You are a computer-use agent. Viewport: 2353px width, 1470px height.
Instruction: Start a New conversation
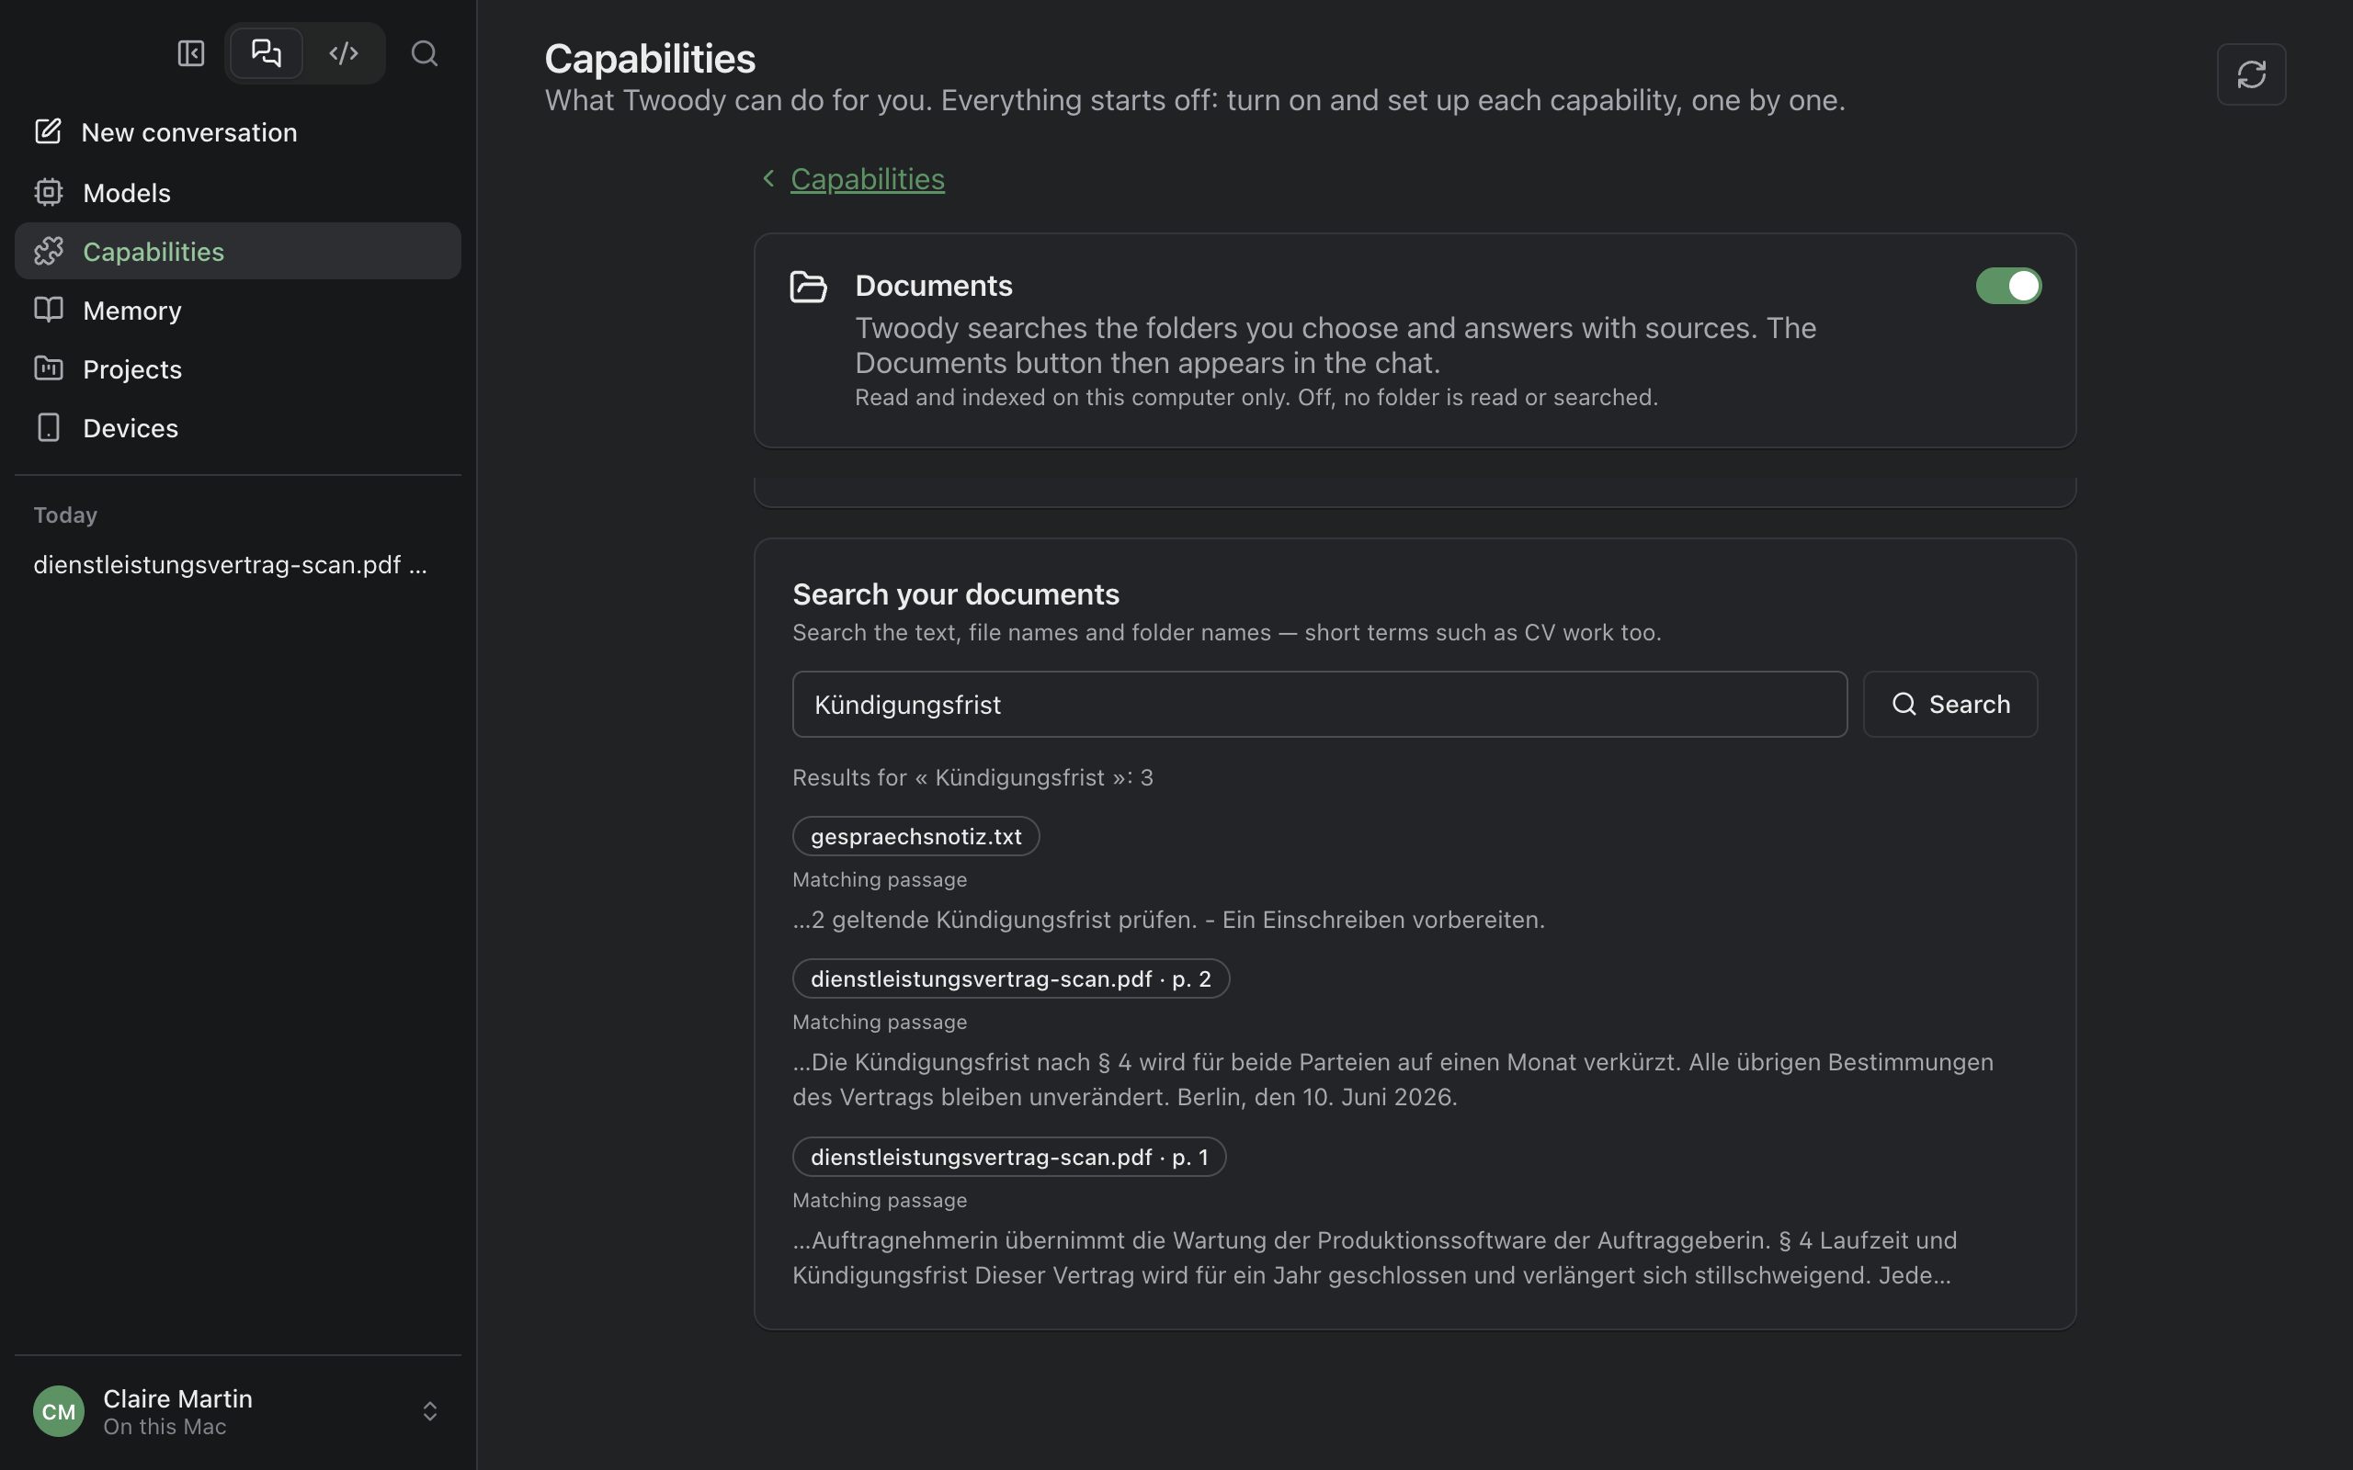(237, 132)
